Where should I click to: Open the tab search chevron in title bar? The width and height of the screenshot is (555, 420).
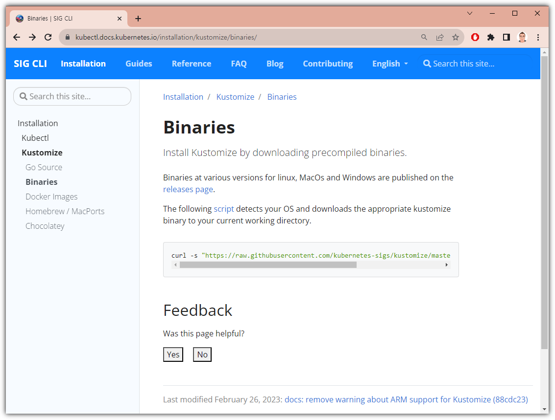click(470, 13)
